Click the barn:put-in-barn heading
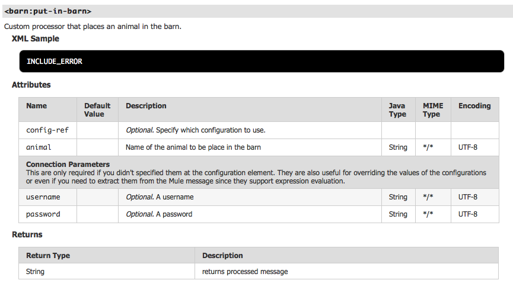This screenshot has height=293, width=513. click(48, 11)
